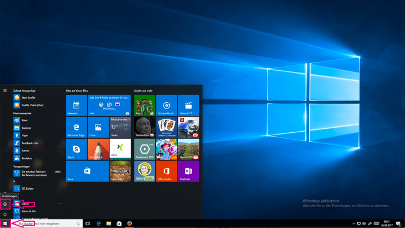The width and height of the screenshot is (405, 228).
Task: Click Mehr next to suggested apps
Action: click(58, 172)
